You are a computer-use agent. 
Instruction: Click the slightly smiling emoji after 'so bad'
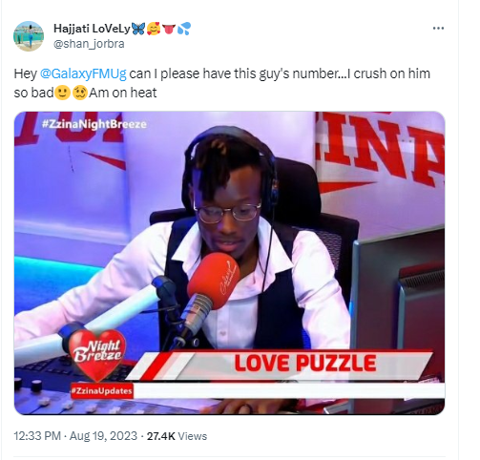pos(63,94)
